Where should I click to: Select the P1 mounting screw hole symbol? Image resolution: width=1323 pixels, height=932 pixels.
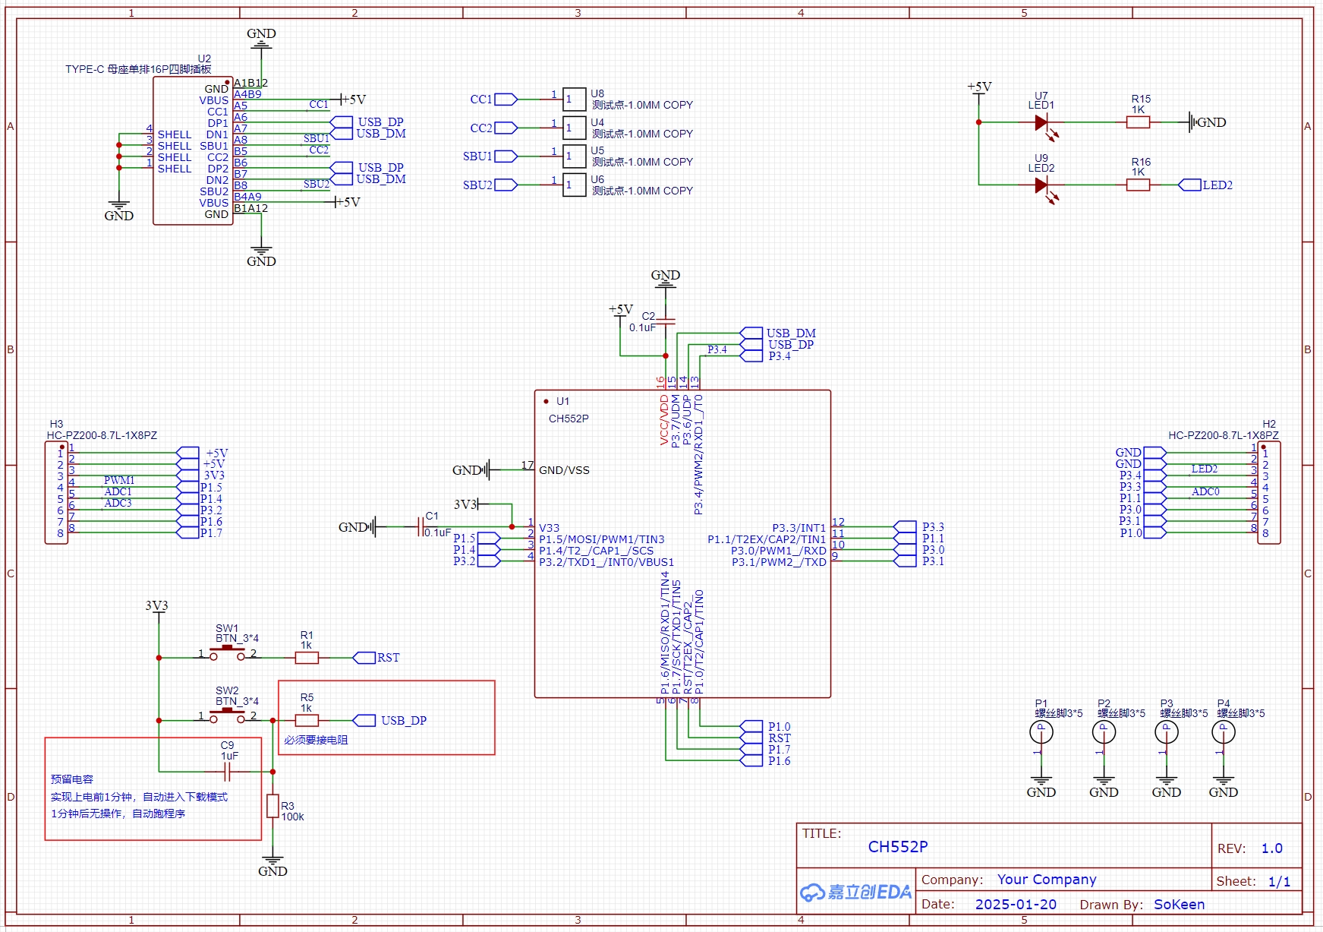point(1041,732)
